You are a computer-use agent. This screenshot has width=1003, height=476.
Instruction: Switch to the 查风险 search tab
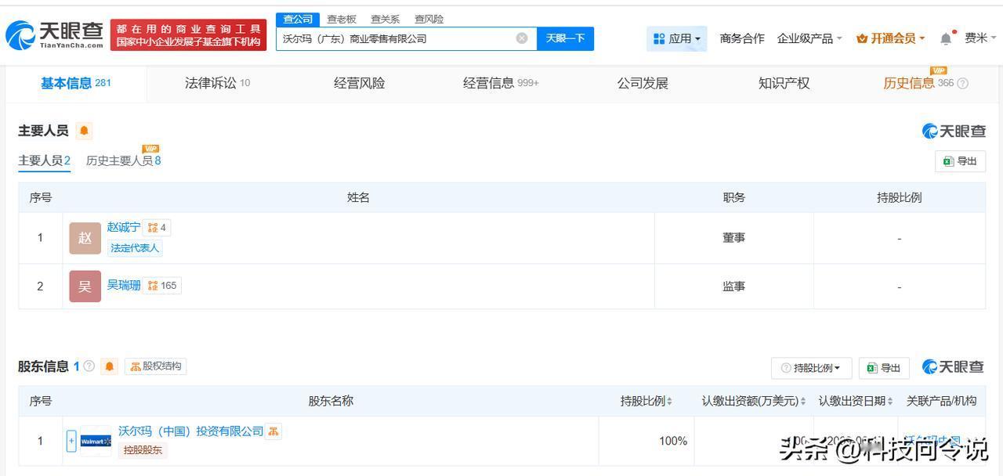click(429, 19)
